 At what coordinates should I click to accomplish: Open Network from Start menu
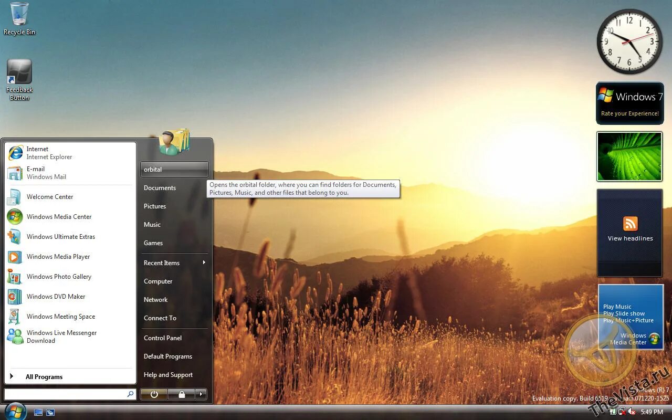[x=175, y=300]
